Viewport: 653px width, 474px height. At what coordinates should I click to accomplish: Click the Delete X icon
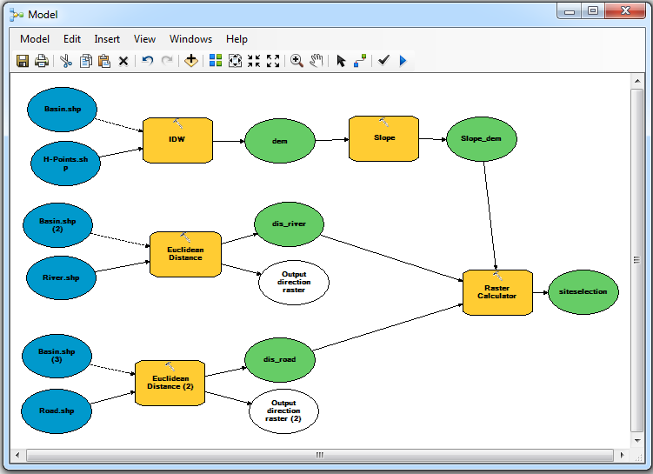click(x=123, y=61)
